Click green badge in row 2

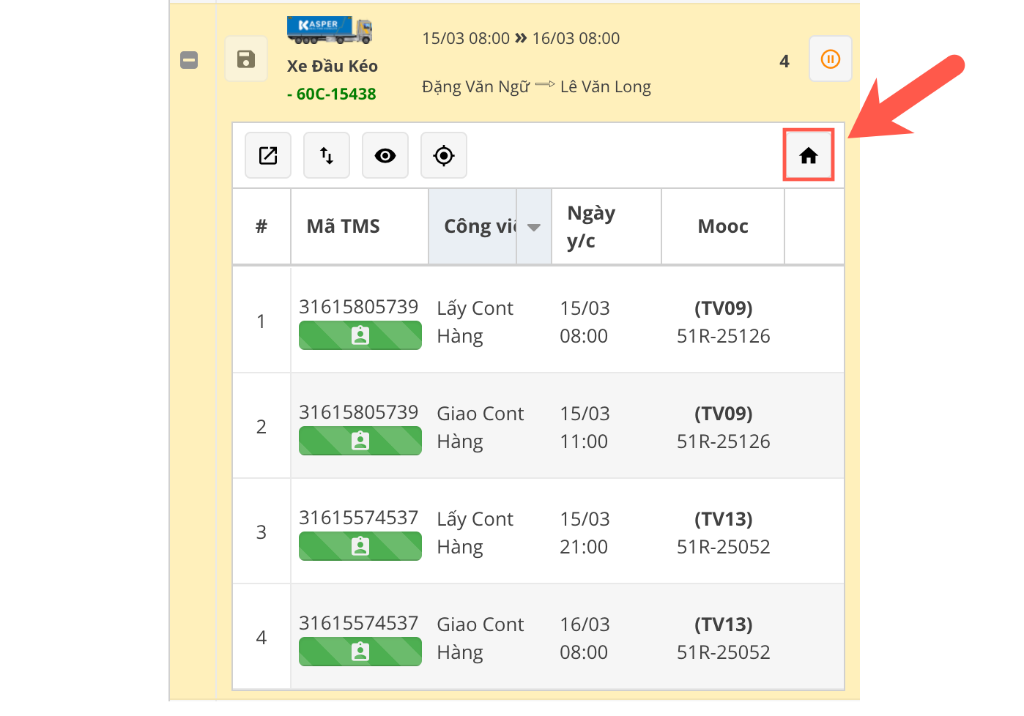pyautogui.click(x=360, y=441)
